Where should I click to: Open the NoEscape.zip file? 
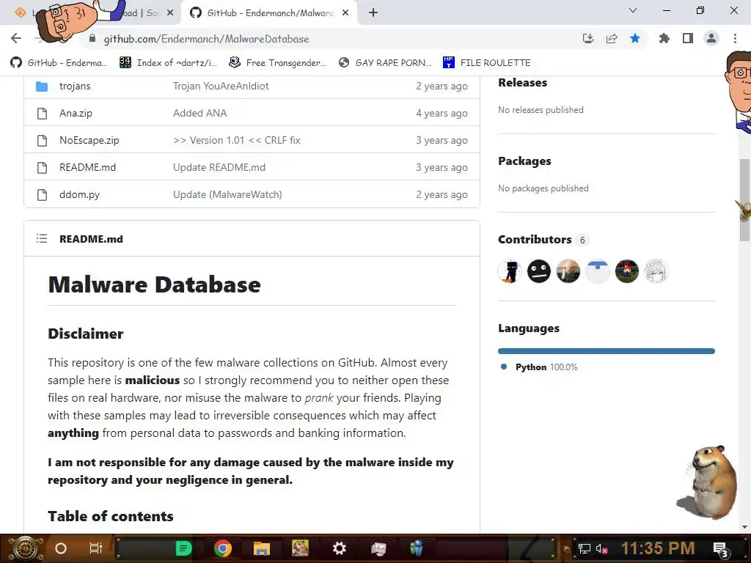tap(89, 140)
